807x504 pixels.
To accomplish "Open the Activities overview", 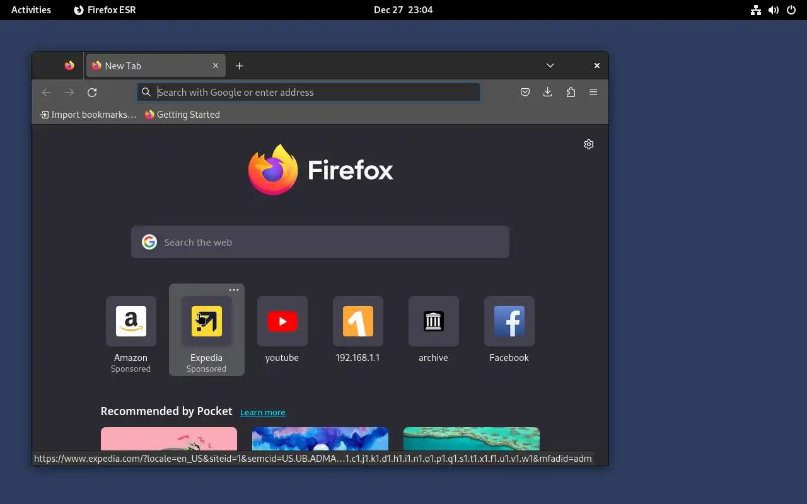I will 32,10.
